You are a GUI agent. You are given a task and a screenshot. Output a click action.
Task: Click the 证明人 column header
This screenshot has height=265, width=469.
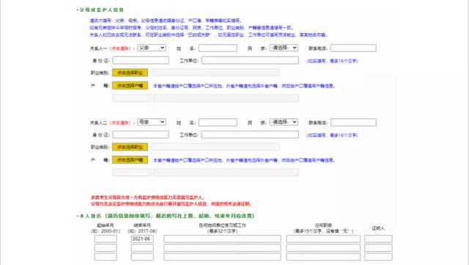(x=378, y=228)
